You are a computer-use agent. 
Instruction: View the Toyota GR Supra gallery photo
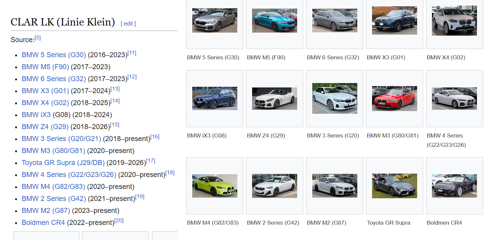pos(395,186)
